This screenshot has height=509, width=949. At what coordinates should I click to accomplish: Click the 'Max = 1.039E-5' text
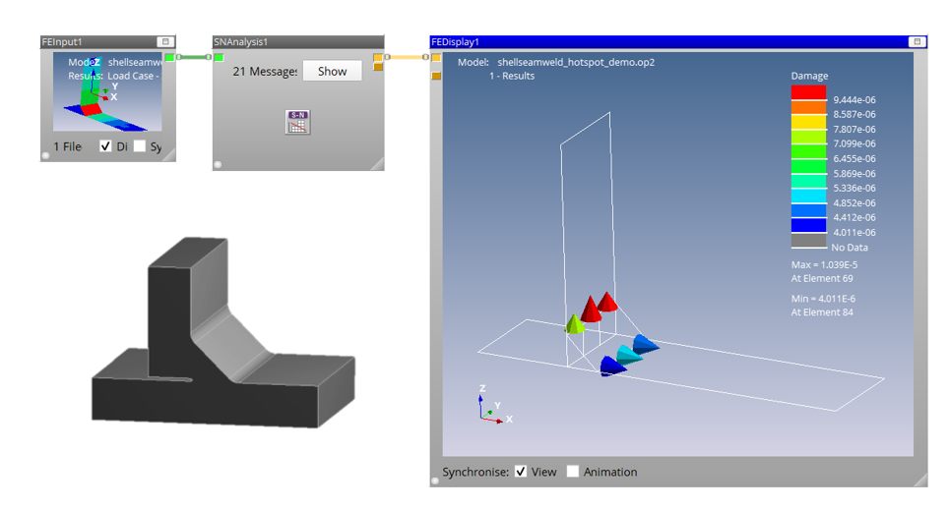(824, 264)
